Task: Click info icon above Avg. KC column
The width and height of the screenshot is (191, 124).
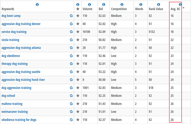Action: 180,5
